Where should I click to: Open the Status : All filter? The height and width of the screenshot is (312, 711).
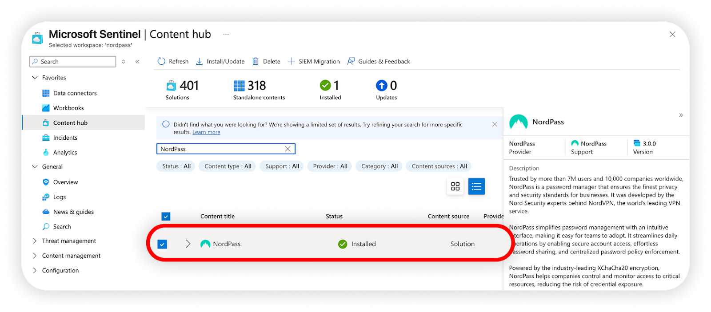[176, 166]
